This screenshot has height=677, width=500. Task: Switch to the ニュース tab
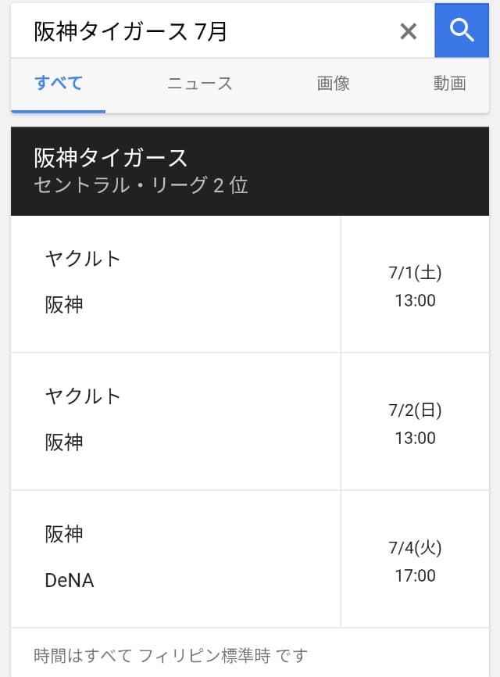pyautogui.click(x=200, y=84)
